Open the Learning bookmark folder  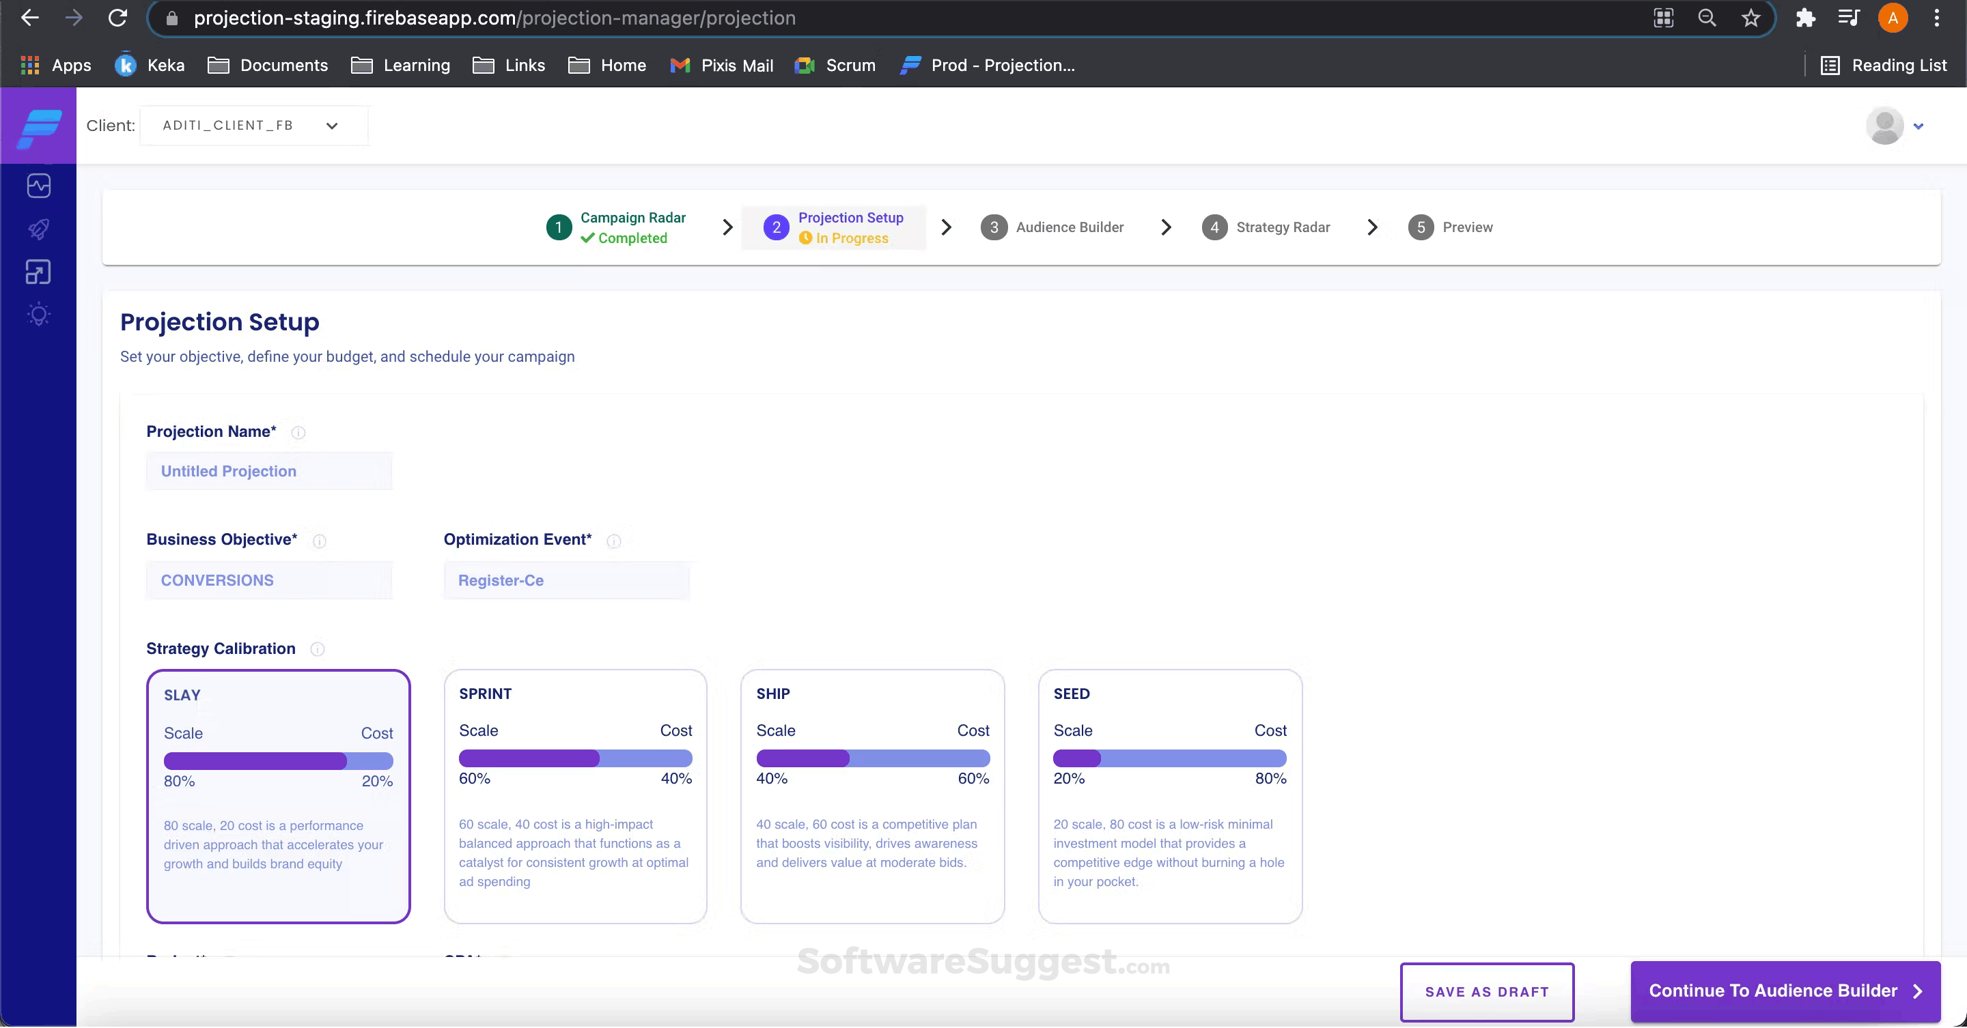[x=401, y=66]
